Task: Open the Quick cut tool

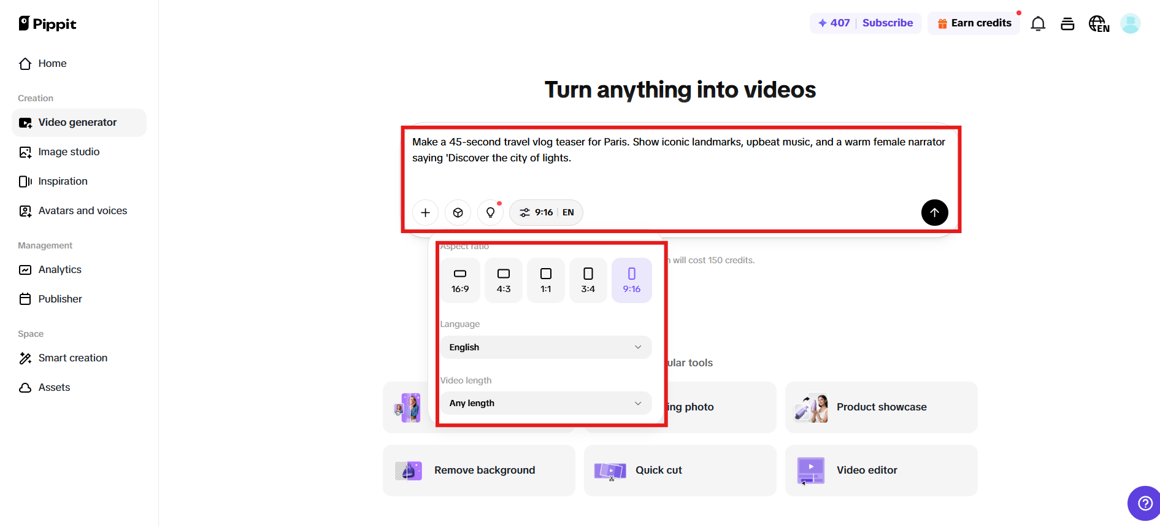Action: [x=680, y=471]
